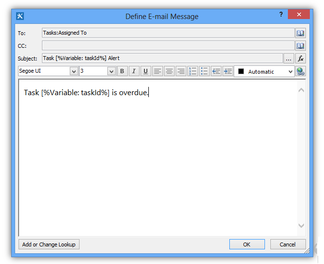Image resolution: width=324 pixels, height=264 pixels.
Task: Open the Automatic font color dropdown
Action: (290, 71)
